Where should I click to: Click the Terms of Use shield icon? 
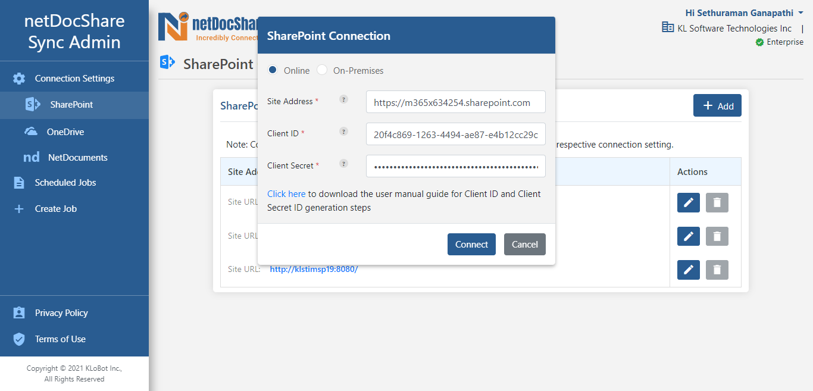(x=19, y=339)
